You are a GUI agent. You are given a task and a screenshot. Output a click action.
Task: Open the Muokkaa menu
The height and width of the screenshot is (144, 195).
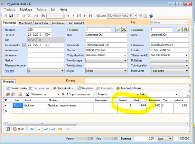click(x=26, y=10)
